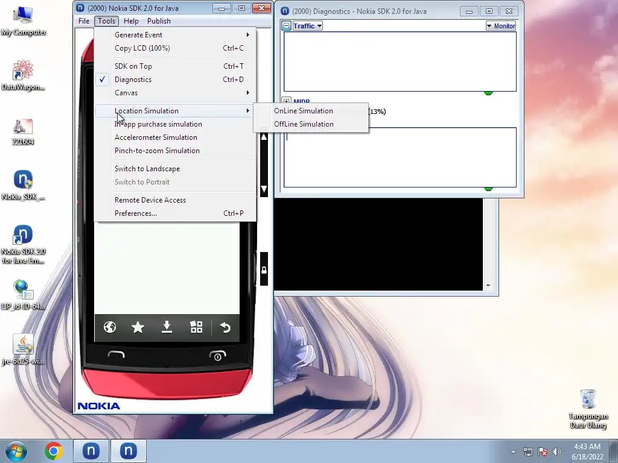
Task: Open In-app purchase simulation
Action: [x=176, y=124]
